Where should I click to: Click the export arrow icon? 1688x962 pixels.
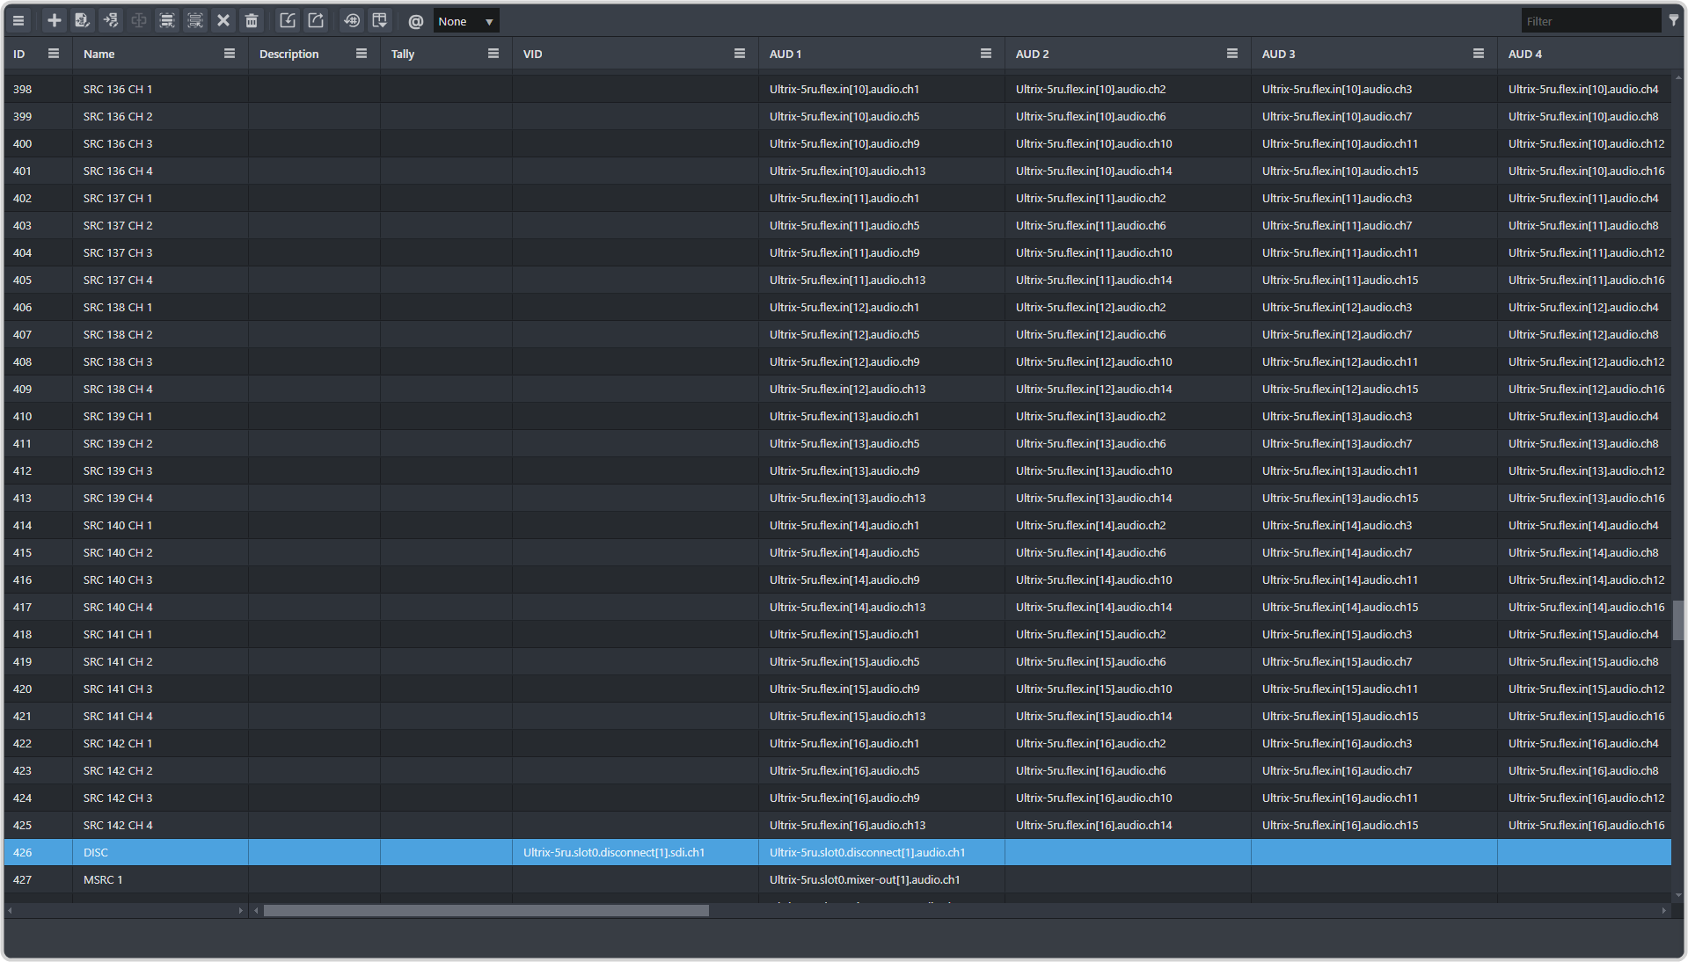coord(316,21)
